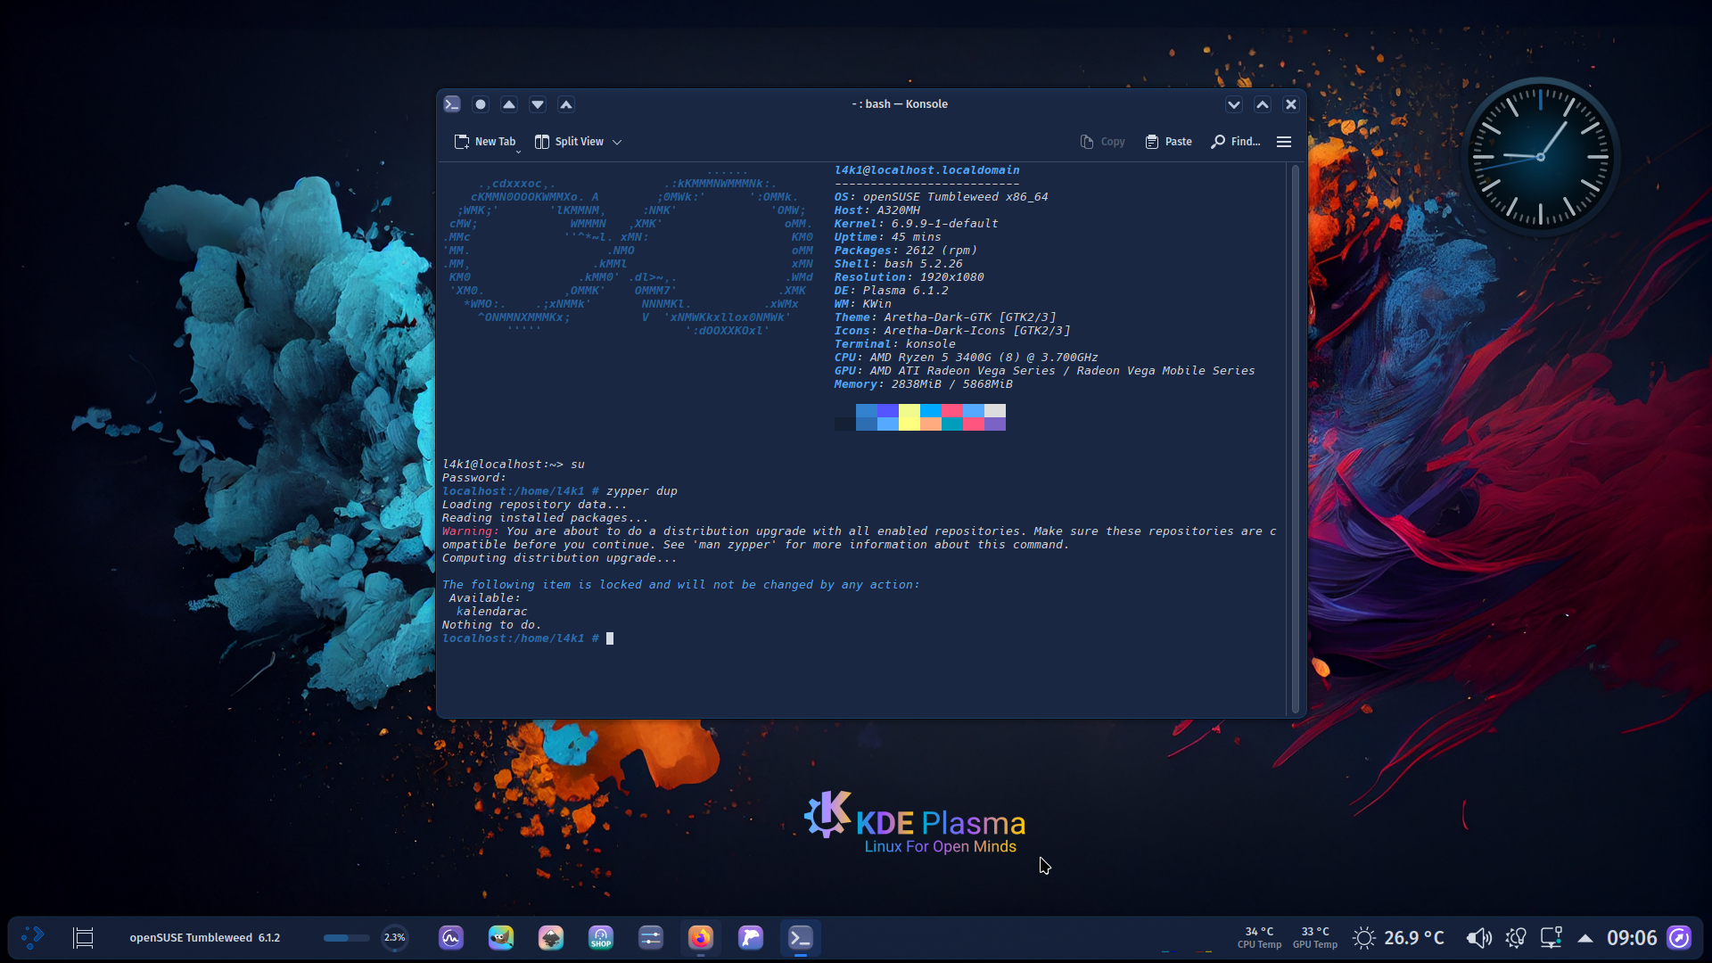Open the network connections tray icon

1551,938
